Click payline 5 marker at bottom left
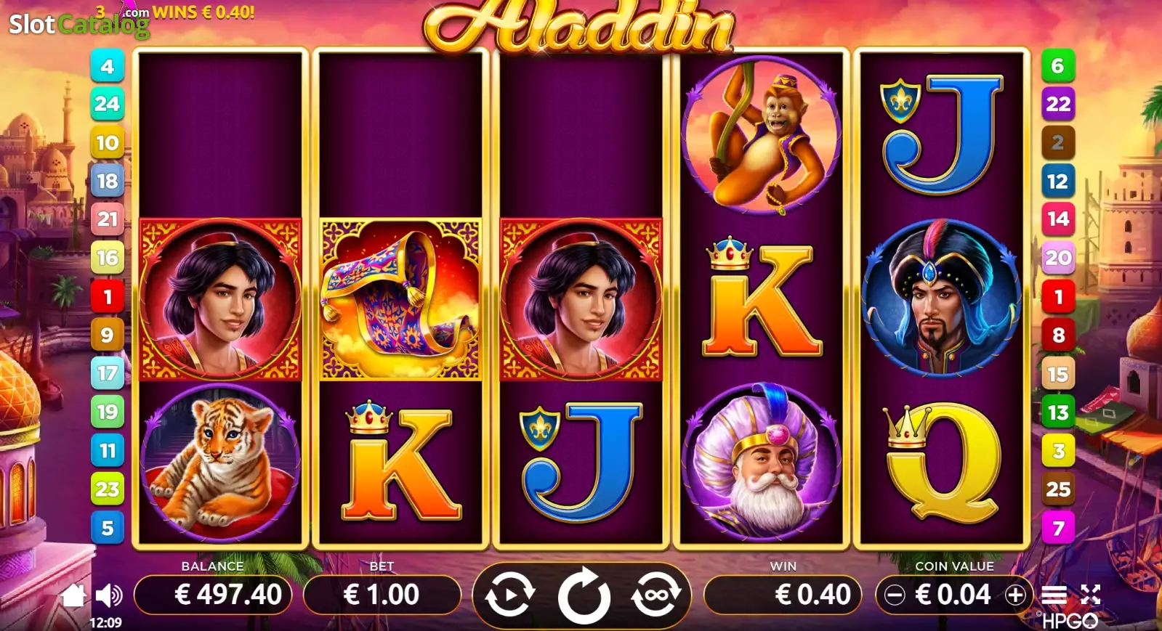 [x=108, y=528]
